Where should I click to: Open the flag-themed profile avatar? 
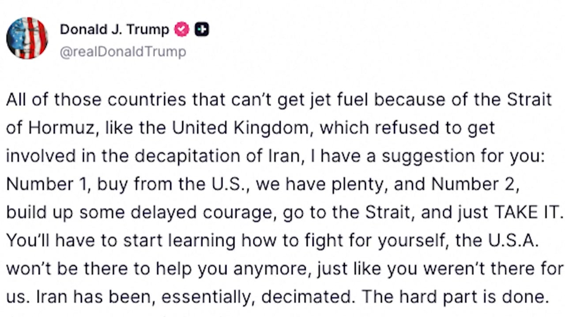coord(27,38)
